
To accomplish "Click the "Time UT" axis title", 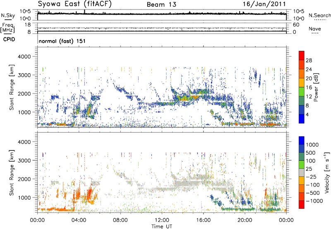I will pos(162,227).
